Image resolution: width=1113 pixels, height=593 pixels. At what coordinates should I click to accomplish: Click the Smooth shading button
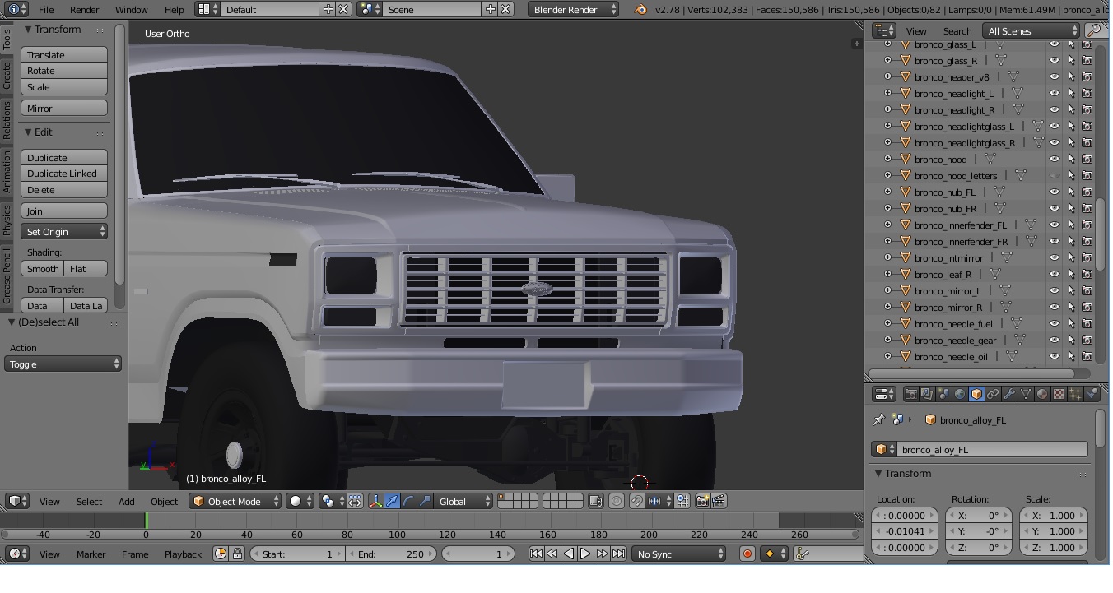pyautogui.click(x=43, y=269)
